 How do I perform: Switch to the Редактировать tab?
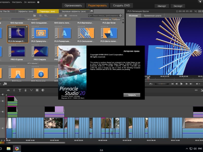[x=97, y=6]
